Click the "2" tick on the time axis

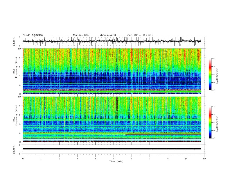[59, 159]
